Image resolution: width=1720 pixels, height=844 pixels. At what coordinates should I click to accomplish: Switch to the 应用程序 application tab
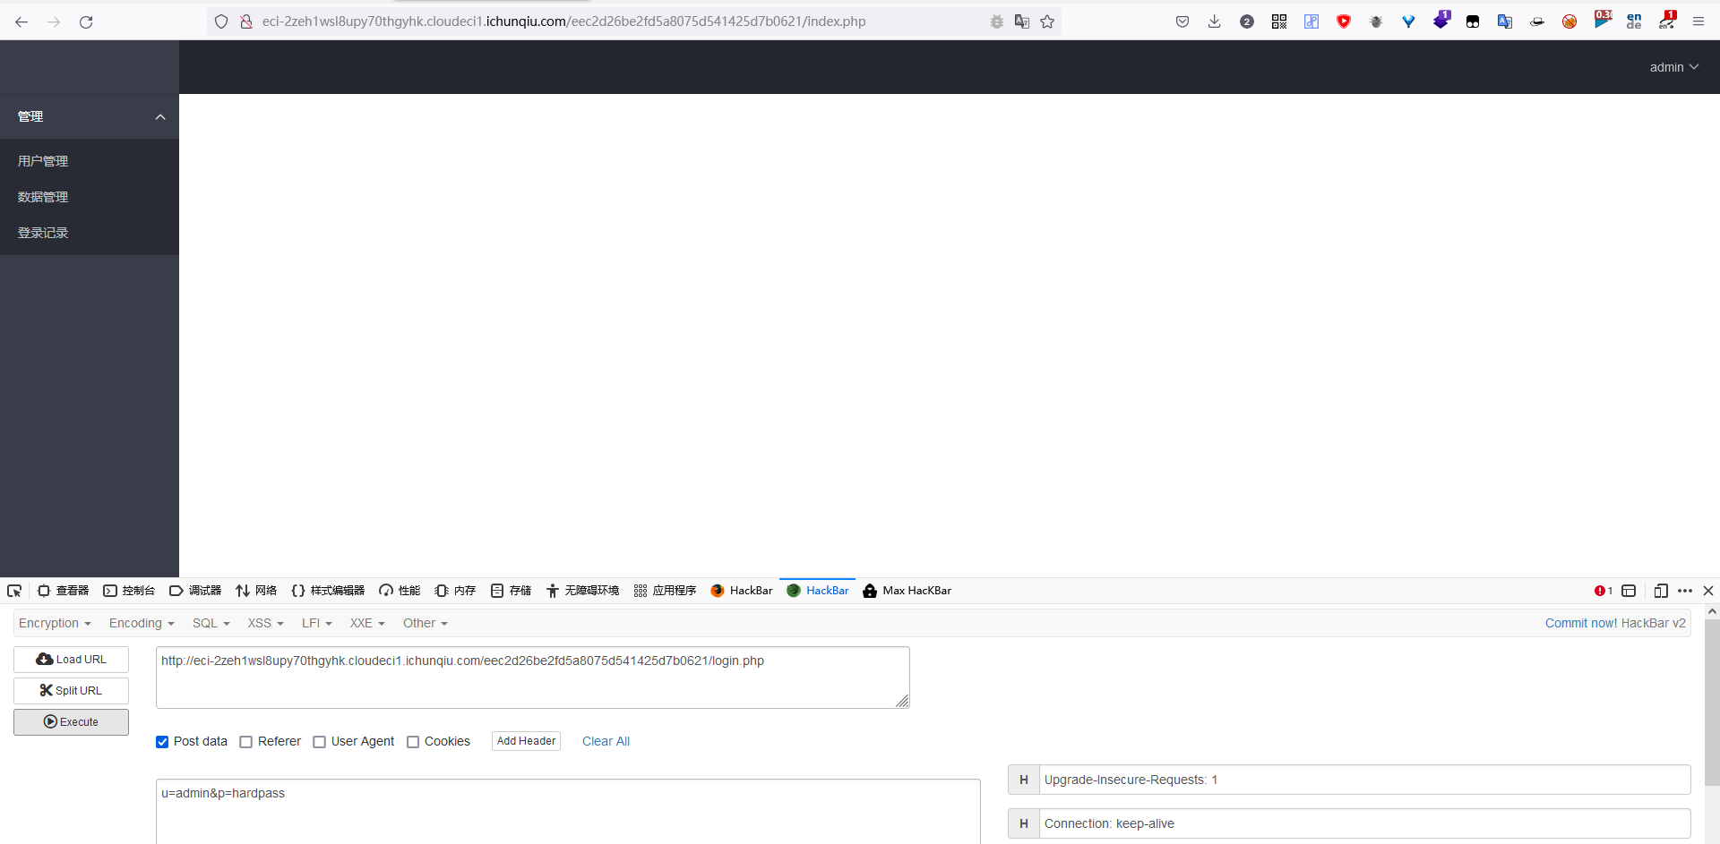point(665,591)
